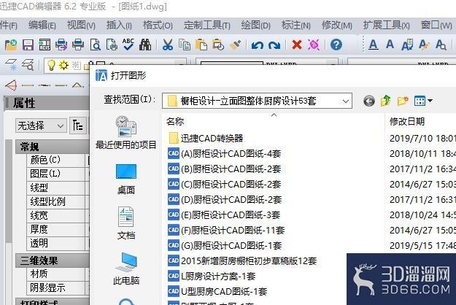Go to 最近使用的项目 in the places bar
Viewport: 456px width, 305px height.
[x=126, y=133]
